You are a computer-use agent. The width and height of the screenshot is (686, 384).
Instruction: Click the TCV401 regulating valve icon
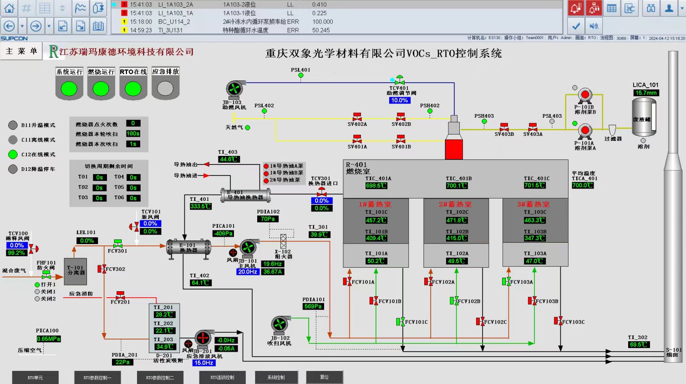pyautogui.click(x=400, y=80)
